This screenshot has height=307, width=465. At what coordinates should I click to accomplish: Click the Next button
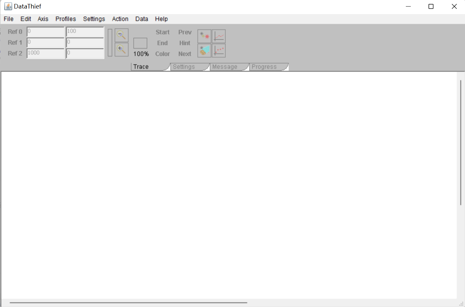coord(185,54)
